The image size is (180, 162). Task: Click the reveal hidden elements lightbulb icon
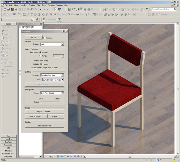(x=82, y=156)
